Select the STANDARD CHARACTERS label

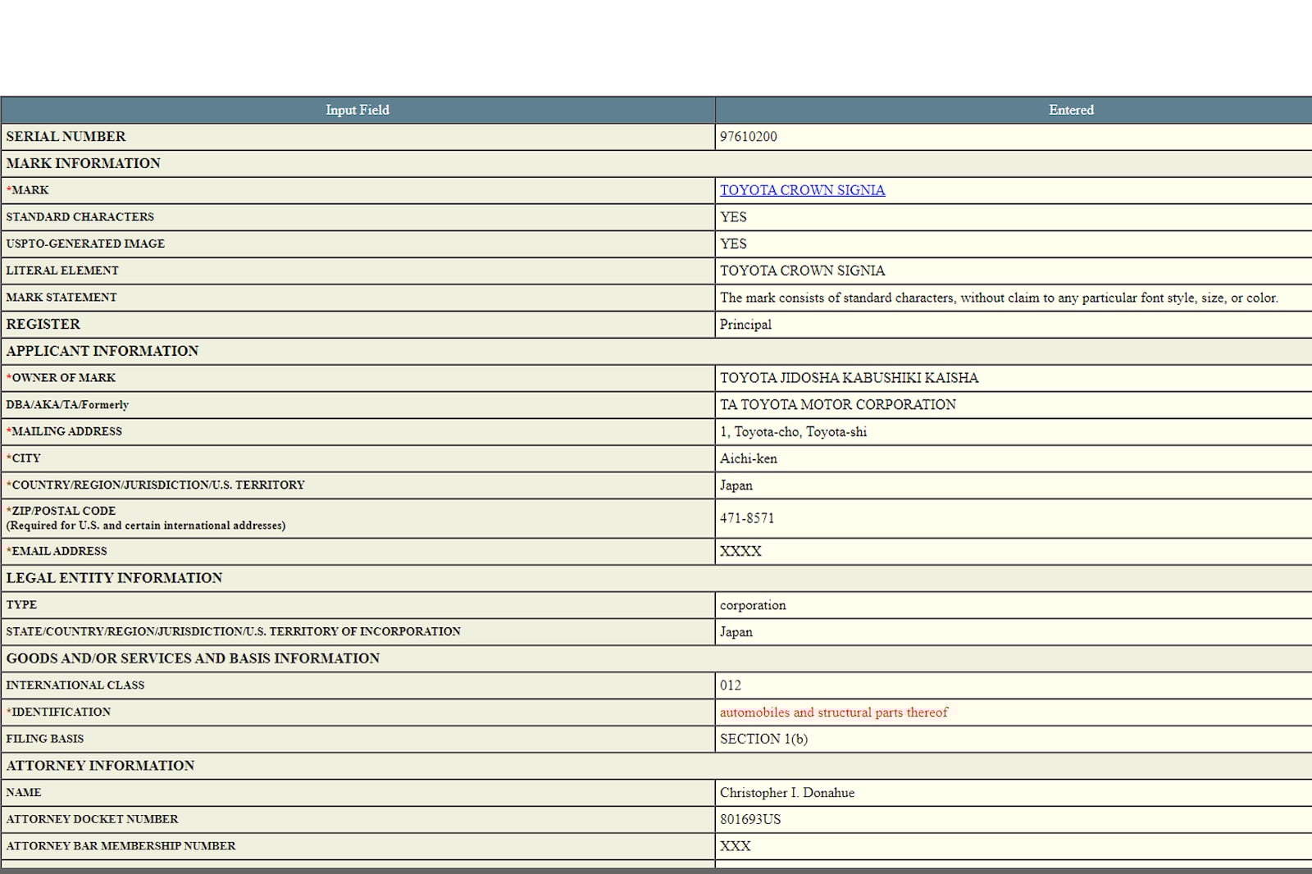point(80,217)
